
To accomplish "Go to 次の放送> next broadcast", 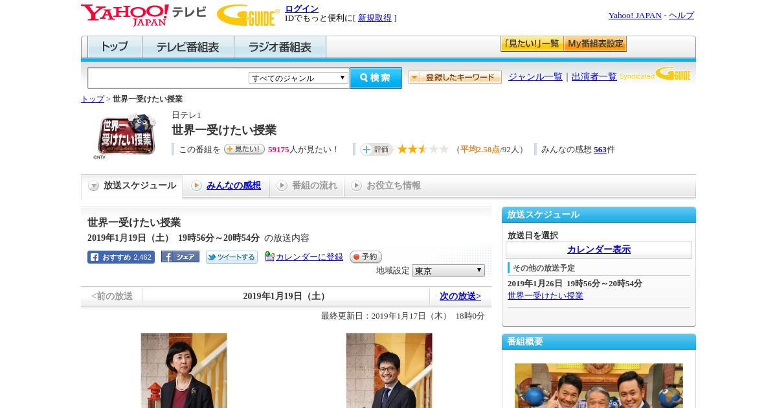I will click(x=460, y=297).
